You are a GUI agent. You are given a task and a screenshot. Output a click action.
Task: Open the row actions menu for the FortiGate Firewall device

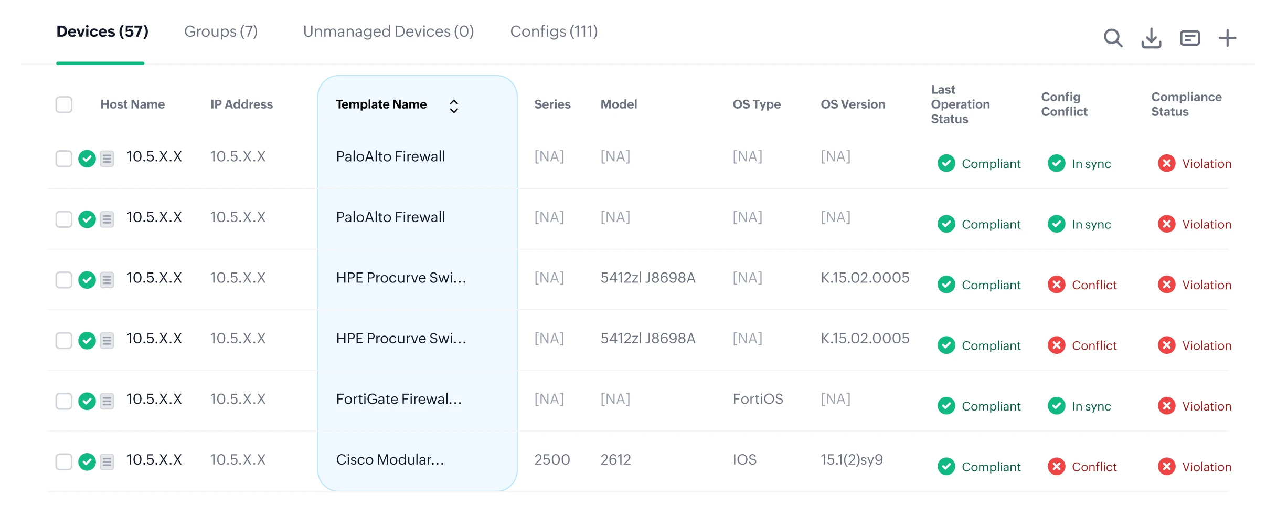[x=108, y=401]
